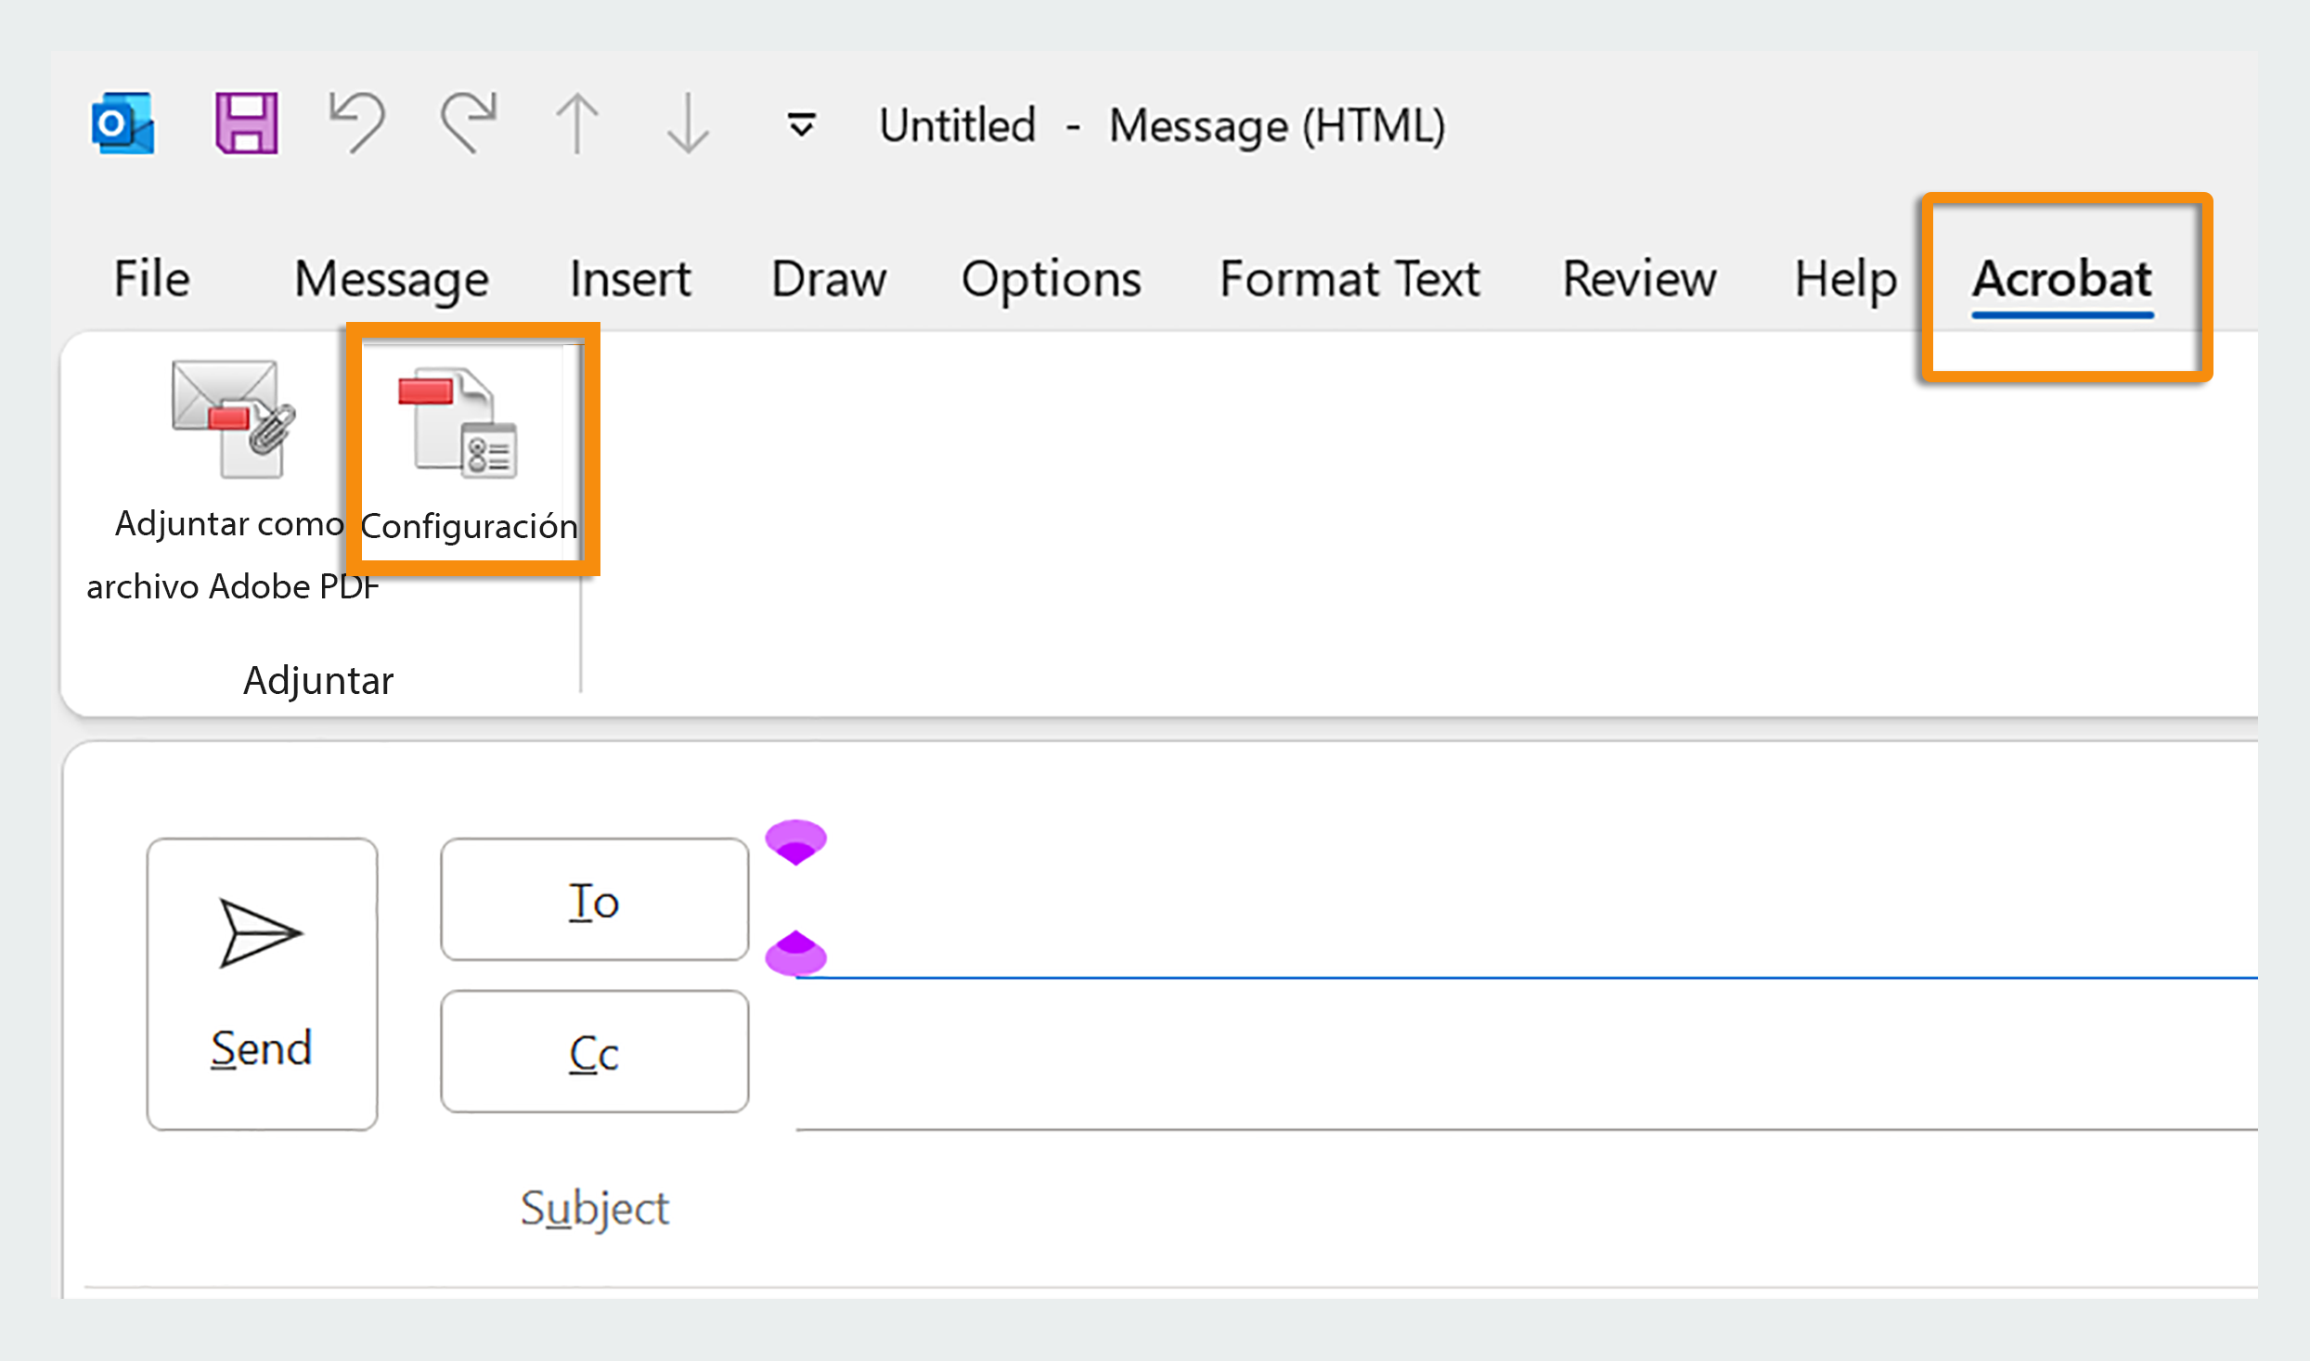Click the move up arrow icon

pos(576,123)
